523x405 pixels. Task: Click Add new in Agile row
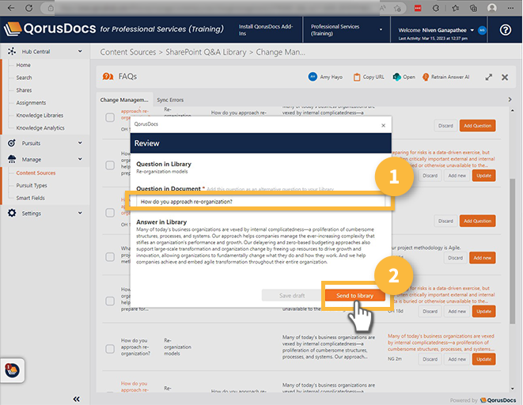click(483, 258)
